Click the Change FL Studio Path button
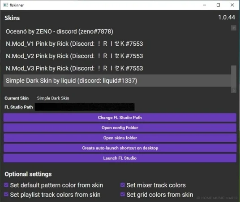This screenshot has width=240, height=202. [120, 118]
